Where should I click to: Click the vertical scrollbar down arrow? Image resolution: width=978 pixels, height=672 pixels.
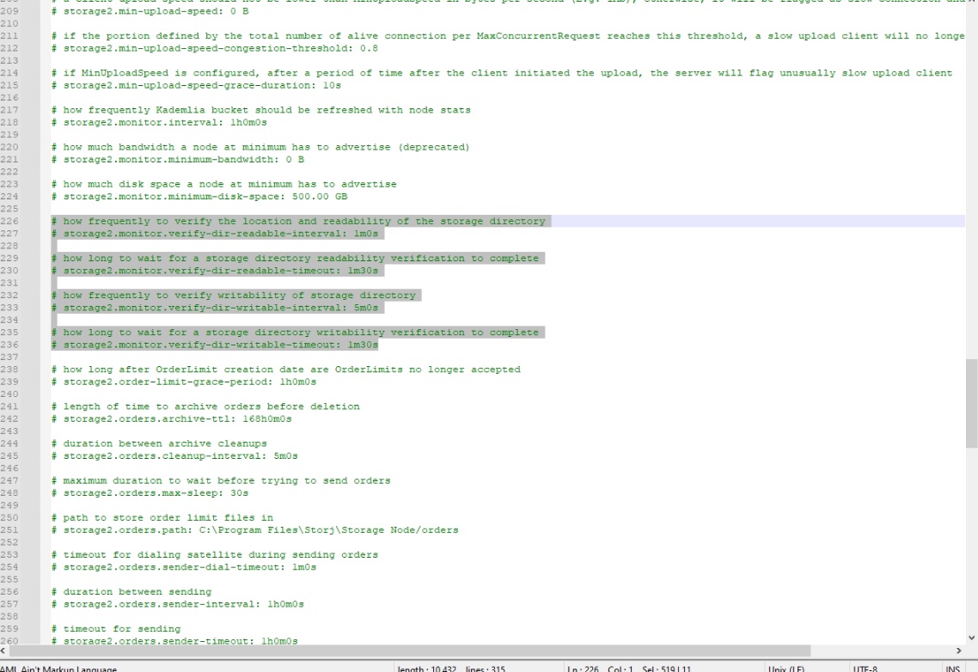pos(971,637)
